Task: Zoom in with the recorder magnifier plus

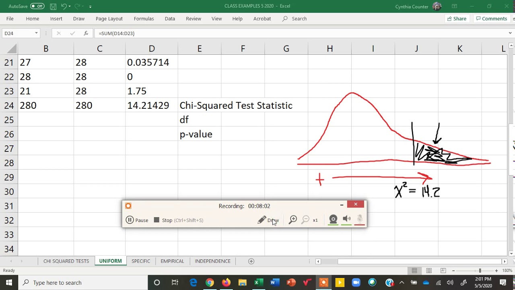Action: (293, 220)
